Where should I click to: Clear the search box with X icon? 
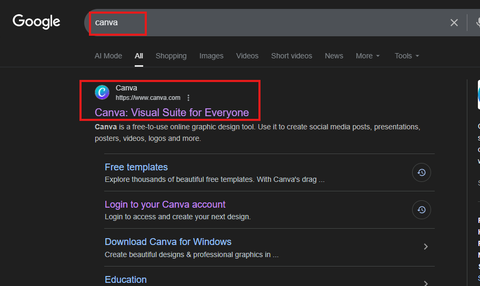click(x=454, y=23)
